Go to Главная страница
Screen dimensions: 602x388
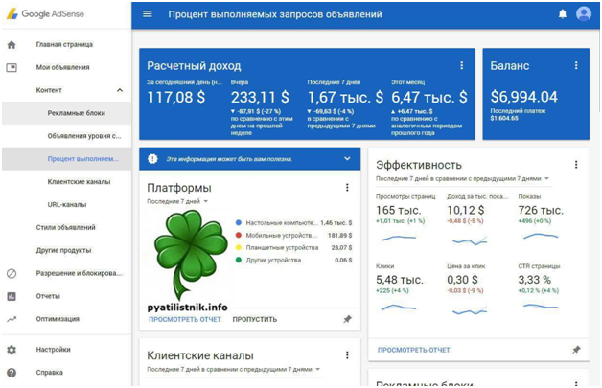[x=64, y=44]
